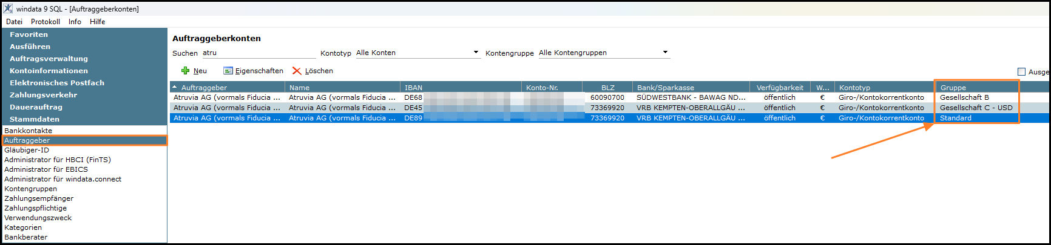This screenshot has height=245, width=1051.
Task: Sort by the IBAN column header
Action: point(461,87)
